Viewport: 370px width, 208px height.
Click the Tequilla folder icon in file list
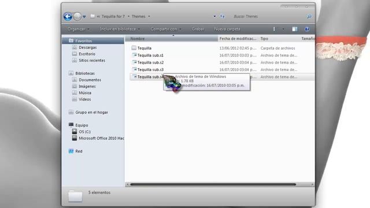(134, 48)
